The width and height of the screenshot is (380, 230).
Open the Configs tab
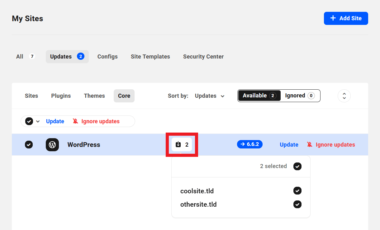107,57
